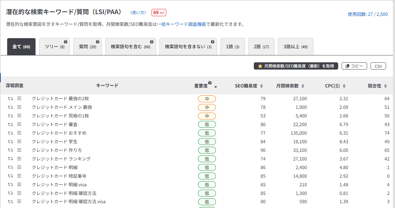The width and height of the screenshot is (395, 208).
Task: Click the retweet icon for クレジットカード 最強の2枚
Action: pos(10,98)
